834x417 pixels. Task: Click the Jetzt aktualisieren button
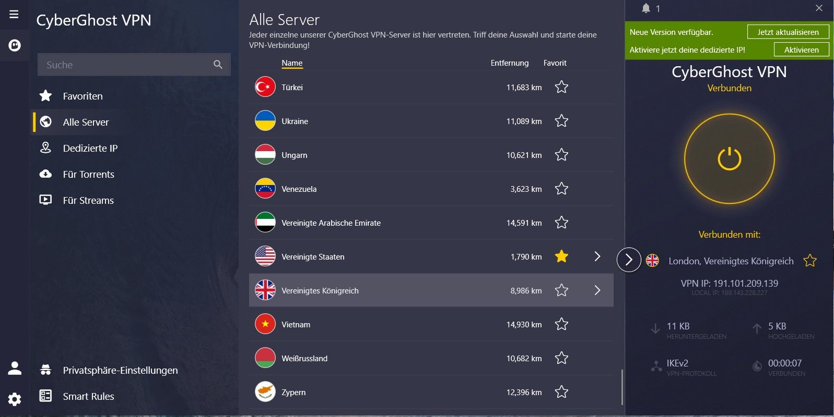(788, 32)
